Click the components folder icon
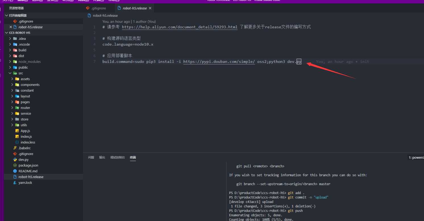This screenshot has height=221, width=424. pos(17,85)
